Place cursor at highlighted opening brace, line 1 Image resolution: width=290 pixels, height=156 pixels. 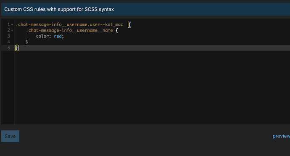(x=129, y=25)
